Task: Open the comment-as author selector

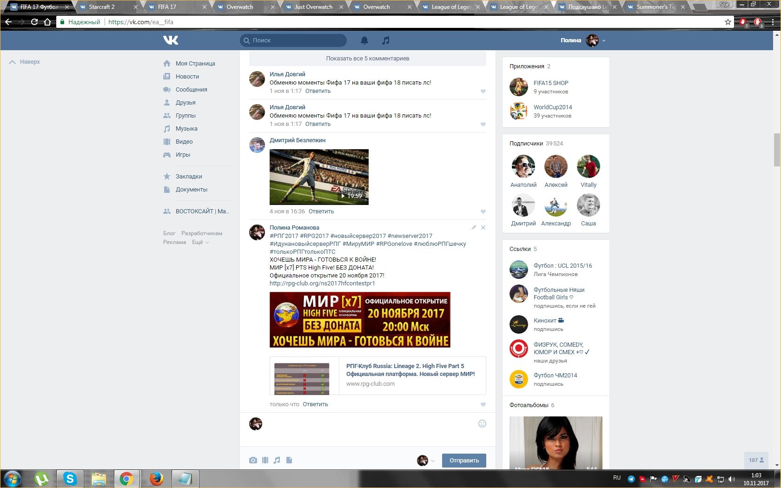Action: [425, 461]
